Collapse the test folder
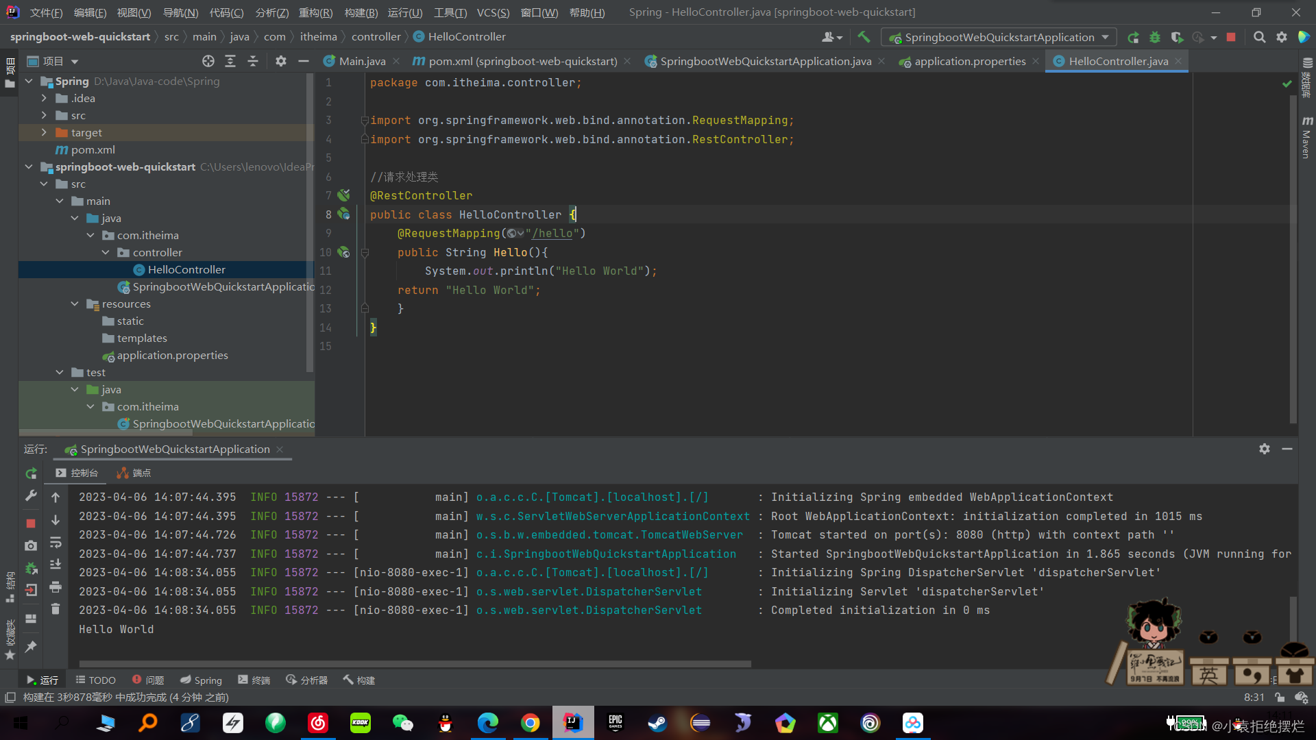The height and width of the screenshot is (740, 1316). 60,372
